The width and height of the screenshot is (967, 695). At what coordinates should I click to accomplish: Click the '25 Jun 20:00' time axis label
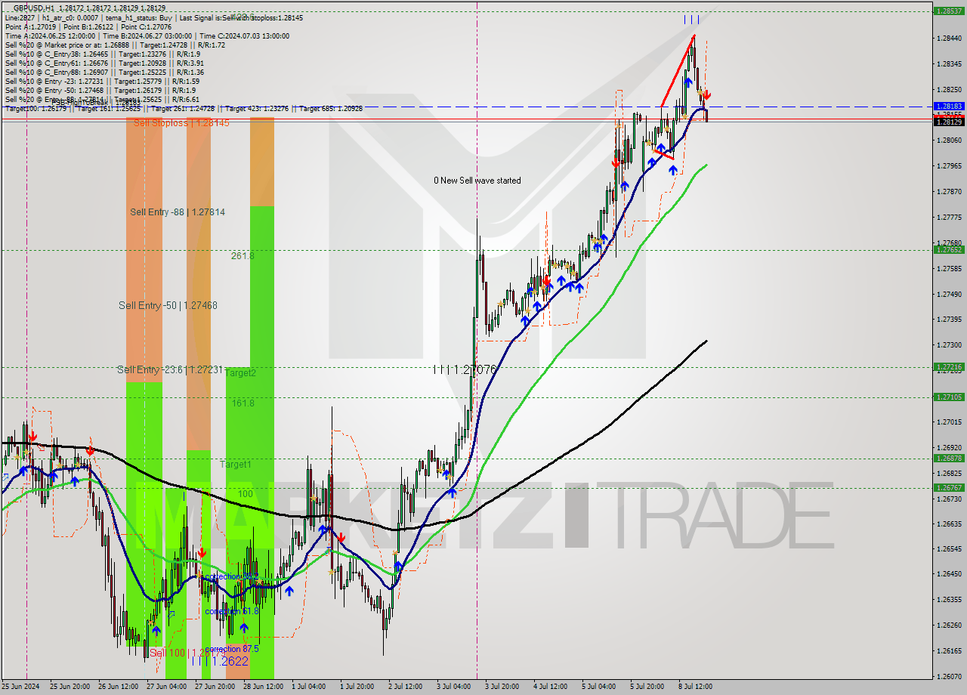(x=70, y=687)
